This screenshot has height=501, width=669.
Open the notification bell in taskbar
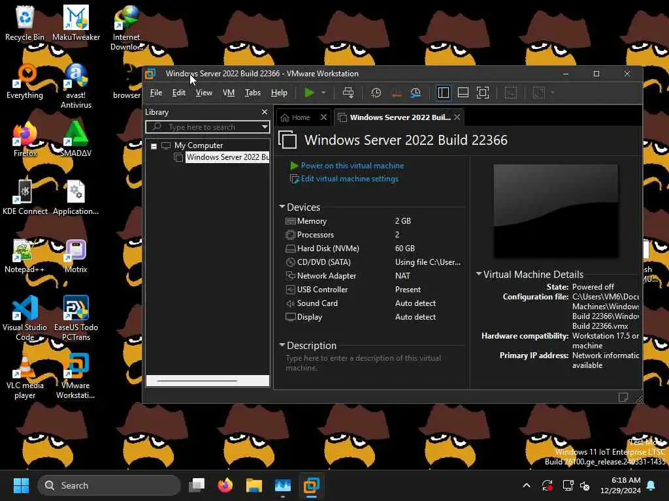point(651,485)
